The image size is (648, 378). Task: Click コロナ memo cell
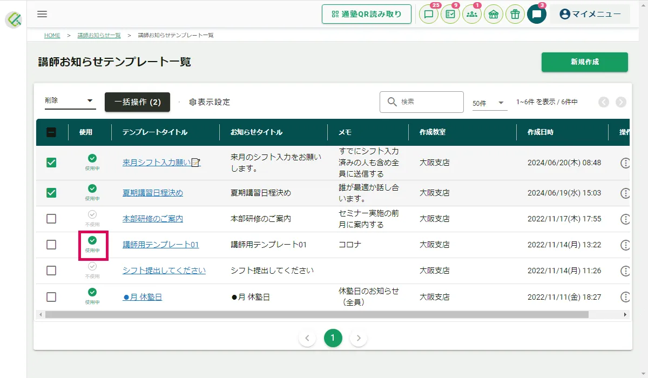tap(350, 245)
